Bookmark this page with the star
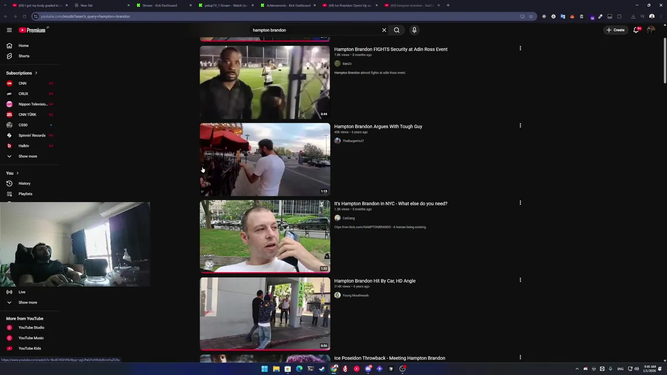667x375 pixels. pos(531,16)
